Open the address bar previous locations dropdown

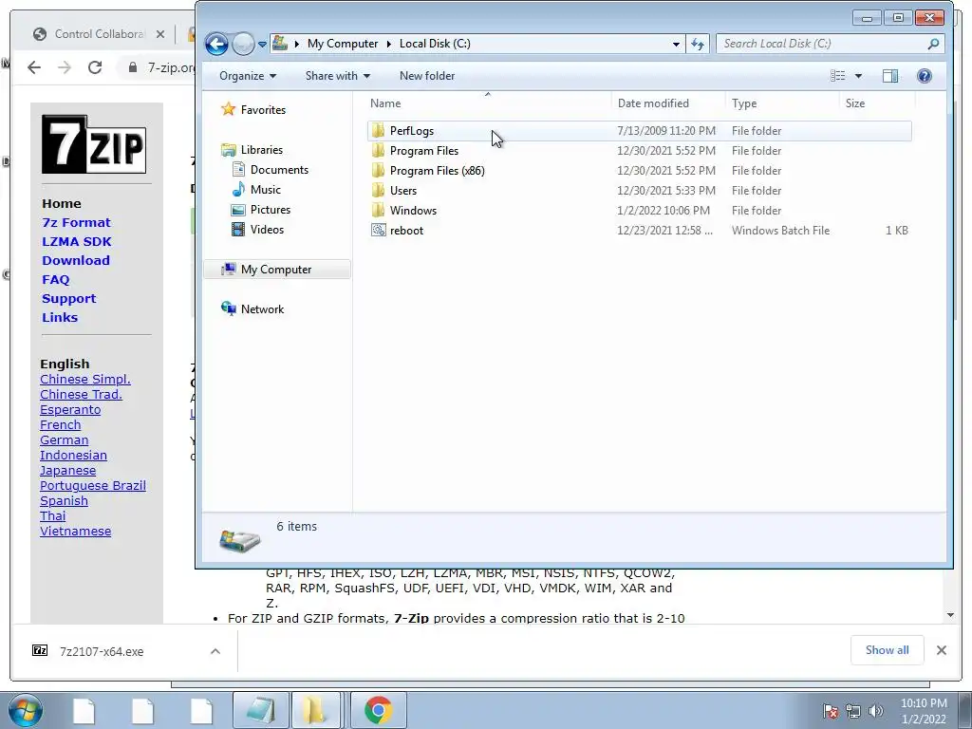(676, 44)
